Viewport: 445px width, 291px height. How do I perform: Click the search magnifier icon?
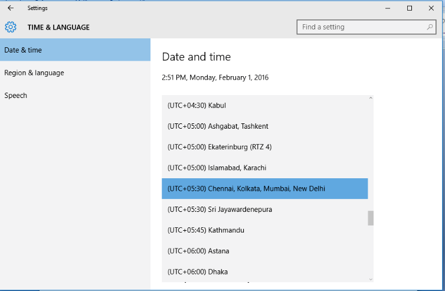click(x=430, y=27)
